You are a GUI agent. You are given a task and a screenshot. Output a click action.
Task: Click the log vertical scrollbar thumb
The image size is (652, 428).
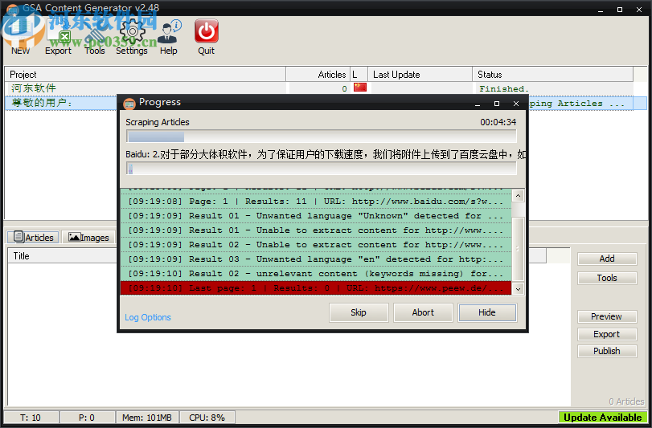click(x=518, y=249)
